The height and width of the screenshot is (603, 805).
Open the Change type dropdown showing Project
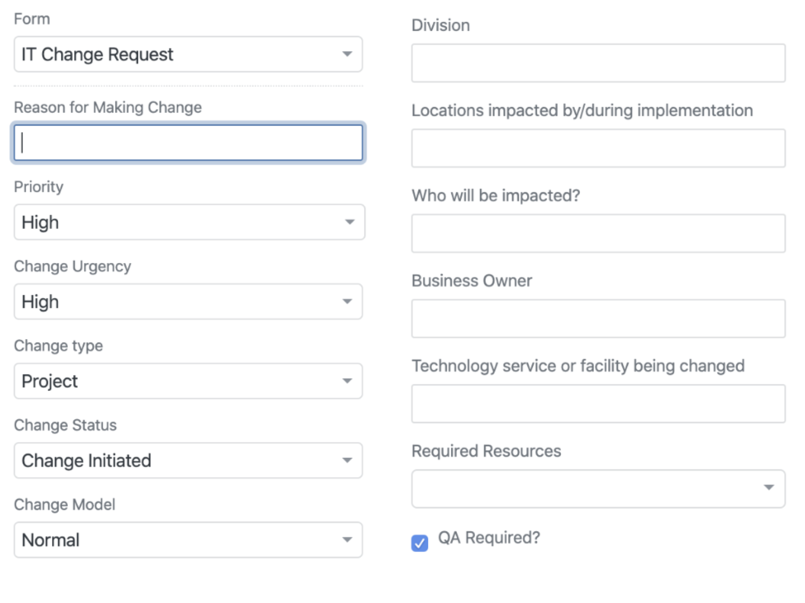pos(188,381)
